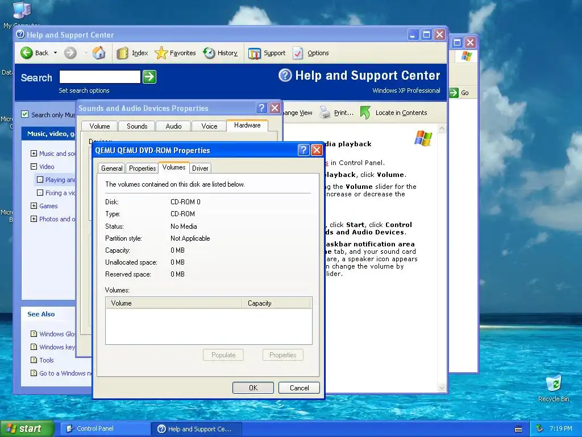
Task: Click Locate in Contents arrow icon
Action: point(365,113)
